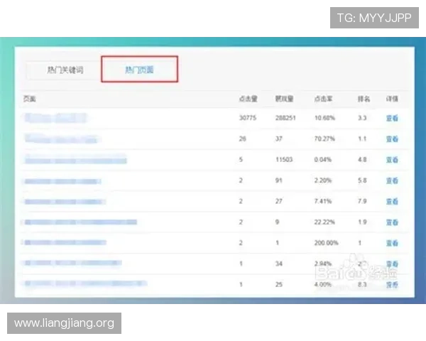Select the click rate 70.27%
This screenshot has width=426, height=341.
tap(324, 139)
